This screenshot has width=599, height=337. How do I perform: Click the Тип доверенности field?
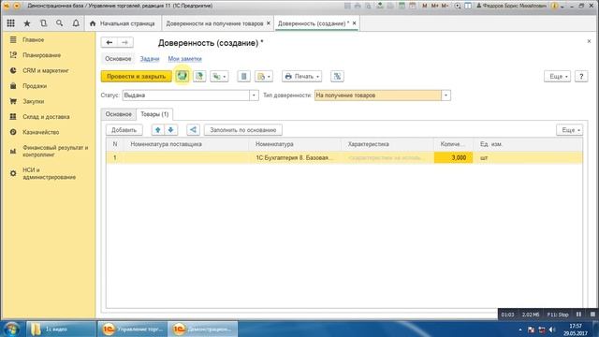[378, 95]
